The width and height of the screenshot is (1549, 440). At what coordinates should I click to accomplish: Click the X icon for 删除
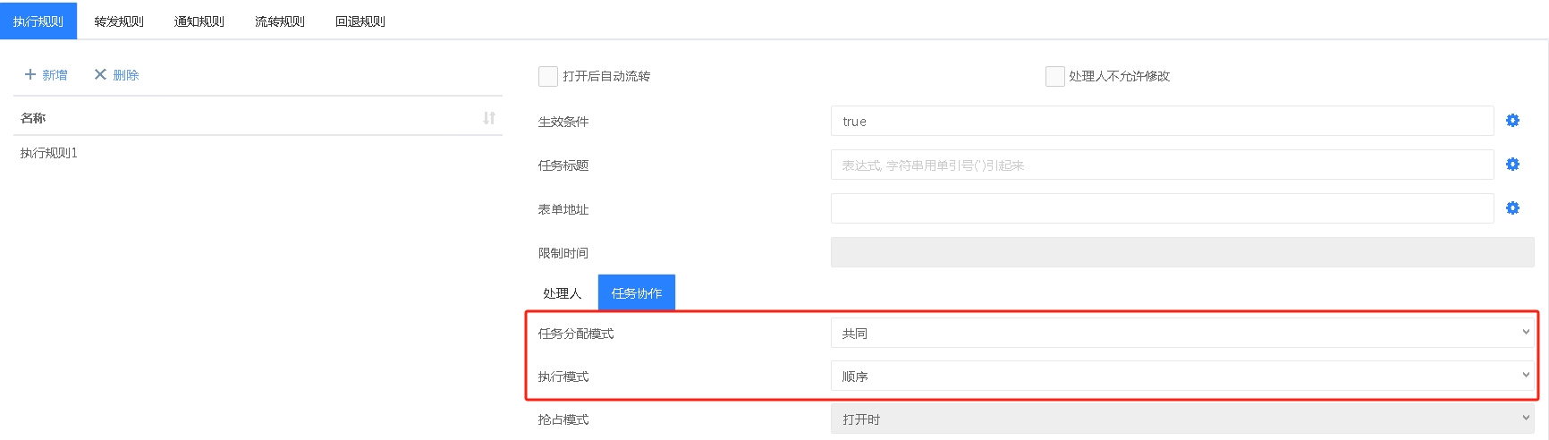[100, 75]
